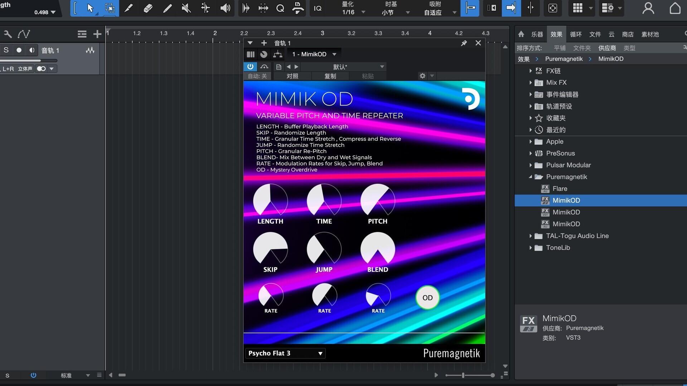The width and height of the screenshot is (687, 386).
Task: Expand the Mix FX folder
Action: pos(530,83)
